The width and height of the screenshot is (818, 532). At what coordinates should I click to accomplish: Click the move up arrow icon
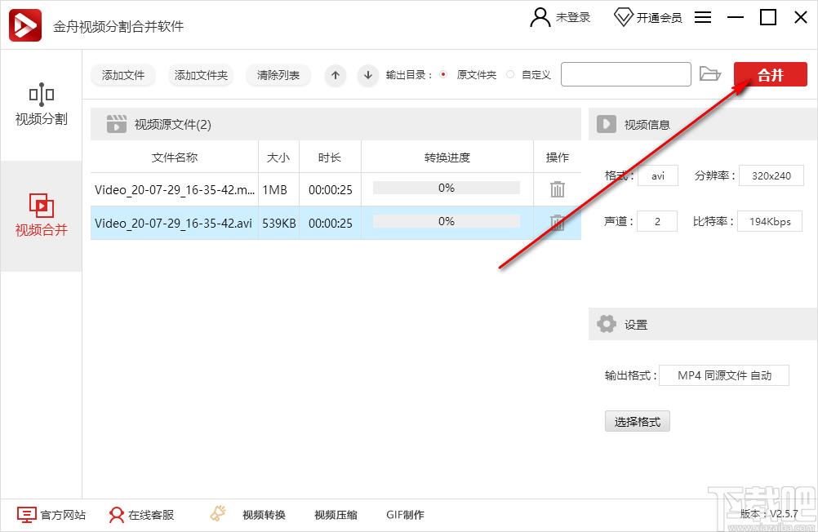[335, 75]
